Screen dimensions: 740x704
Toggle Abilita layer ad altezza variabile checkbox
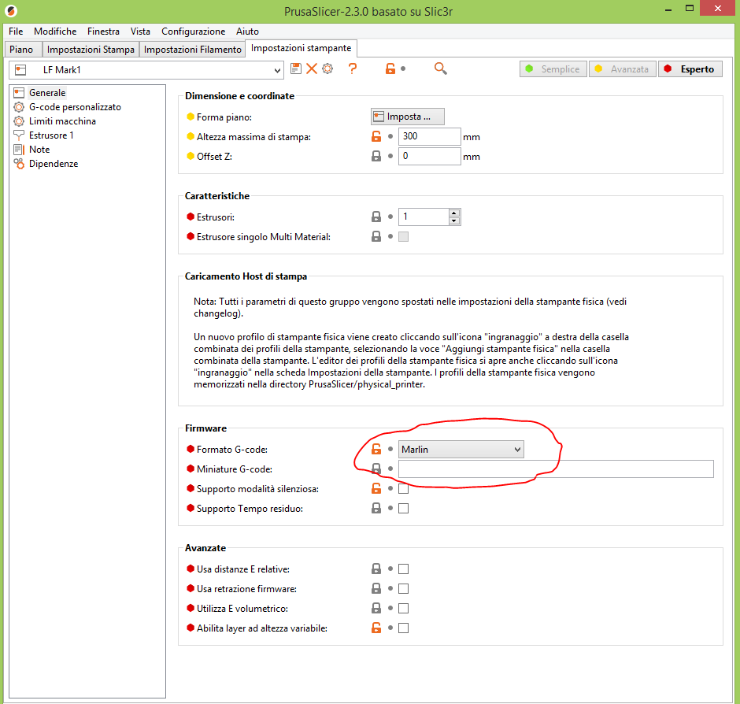click(403, 628)
